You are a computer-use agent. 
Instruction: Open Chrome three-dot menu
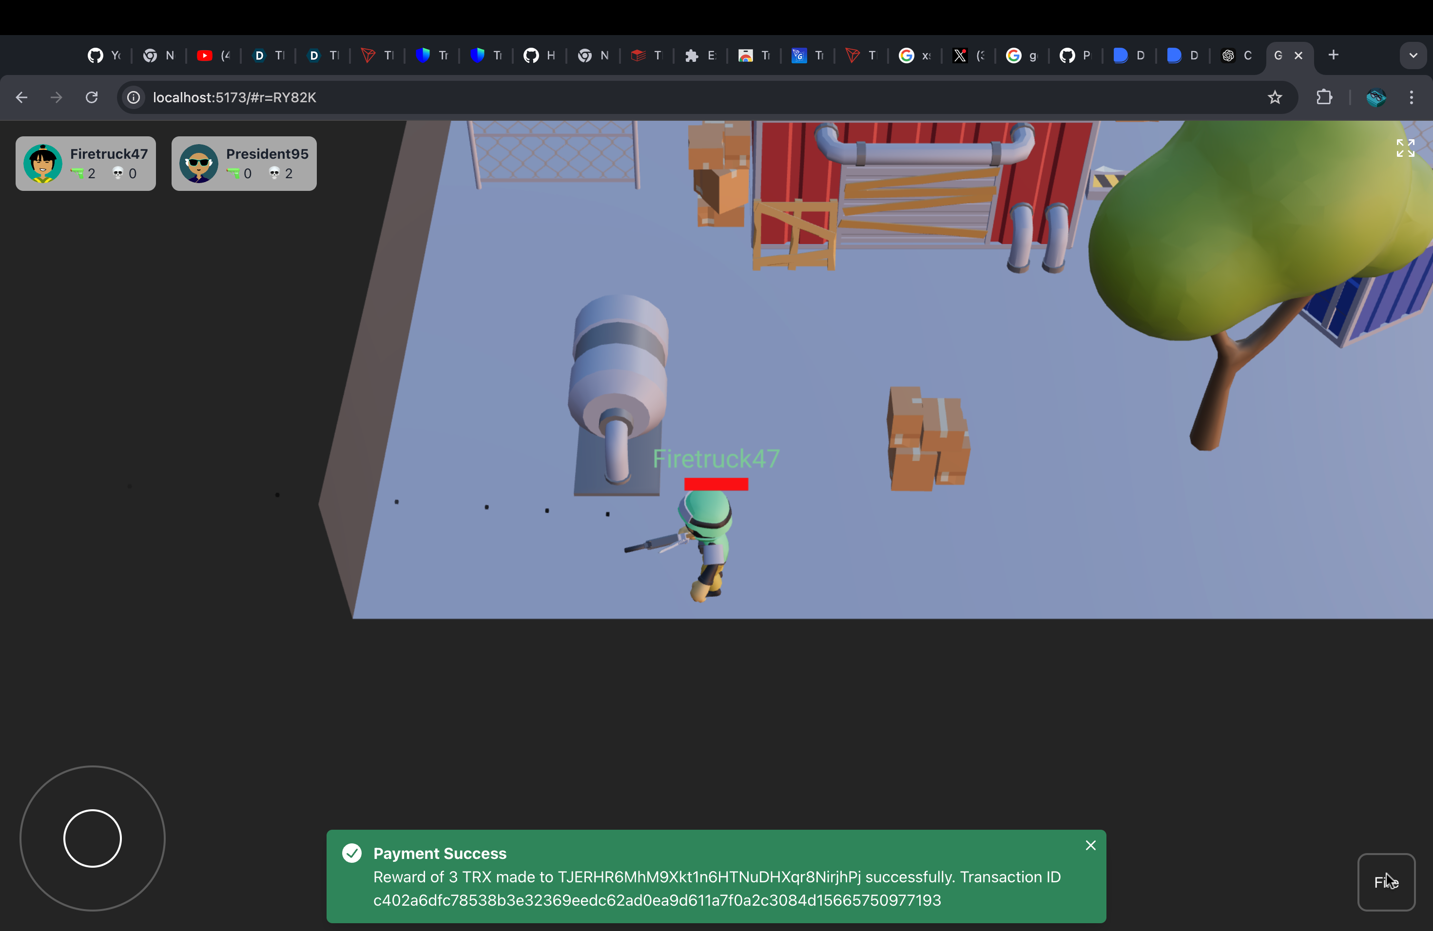(x=1411, y=97)
